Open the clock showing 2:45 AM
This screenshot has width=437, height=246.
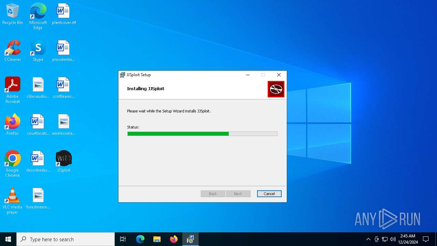(x=408, y=239)
